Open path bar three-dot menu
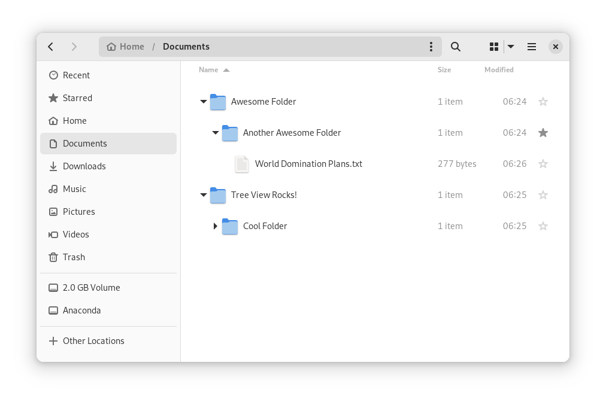606x402 pixels. [x=431, y=47]
